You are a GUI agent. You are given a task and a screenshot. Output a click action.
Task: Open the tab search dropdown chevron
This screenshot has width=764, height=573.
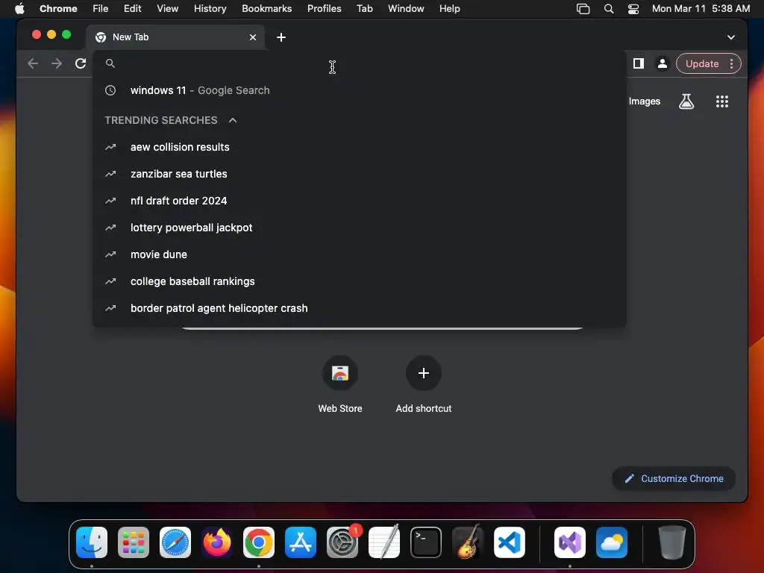click(x=731, y=37)
